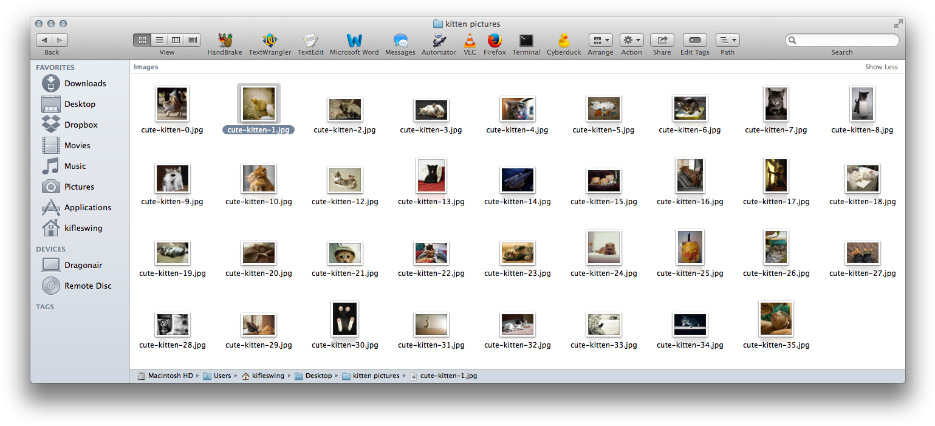Launch VLC using the cone icon

pyautogui.click(x=470, y=41)
